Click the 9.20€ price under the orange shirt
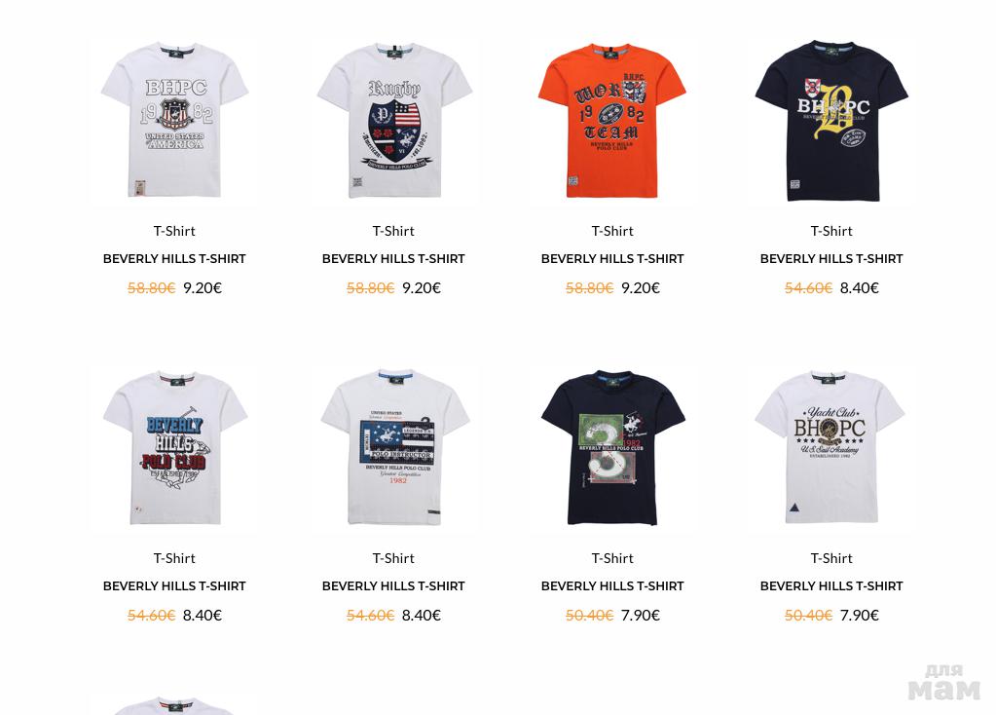 tap(641, 288)
